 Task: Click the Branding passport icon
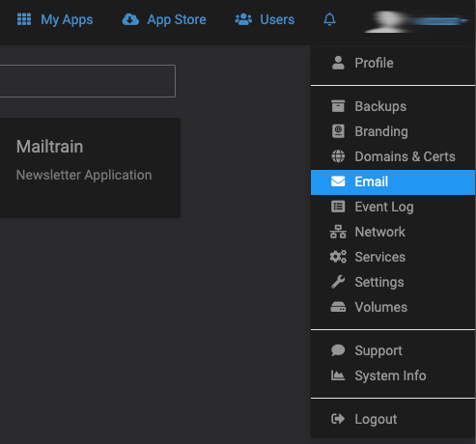click(338, 131)
